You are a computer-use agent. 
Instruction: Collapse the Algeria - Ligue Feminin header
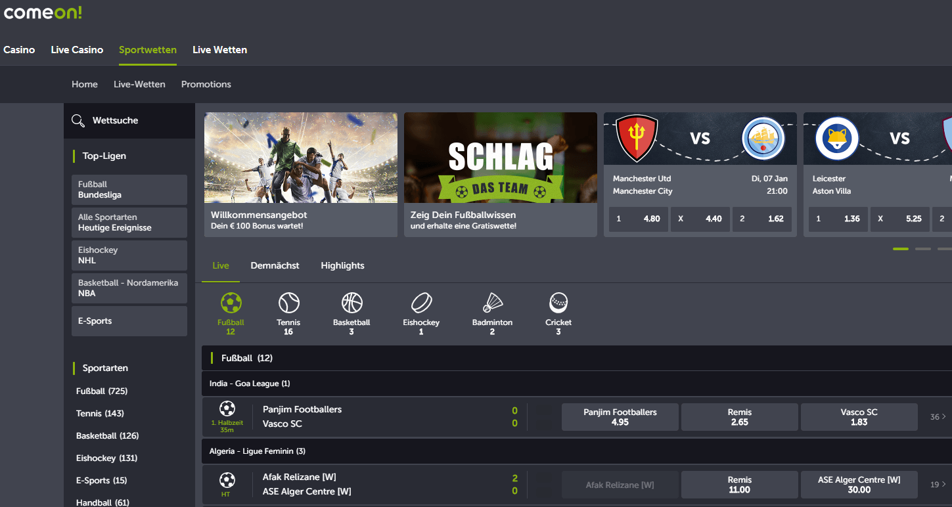[x=577, y=451]
